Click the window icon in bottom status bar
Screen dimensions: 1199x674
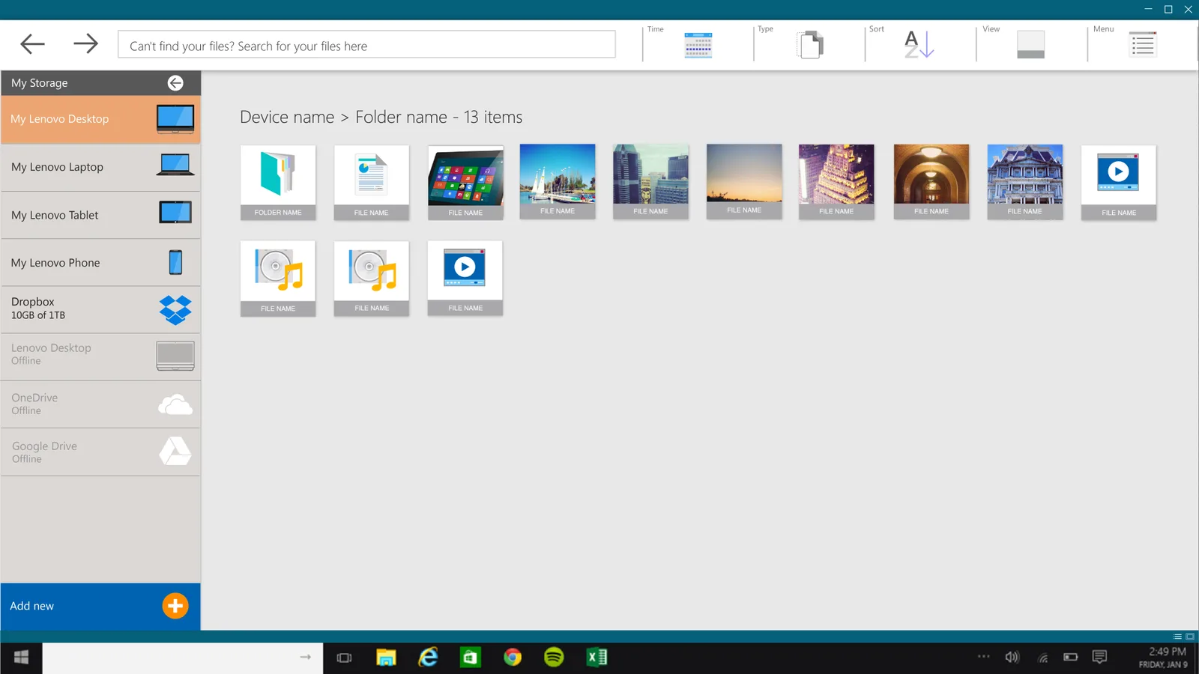coord(1189,637)
